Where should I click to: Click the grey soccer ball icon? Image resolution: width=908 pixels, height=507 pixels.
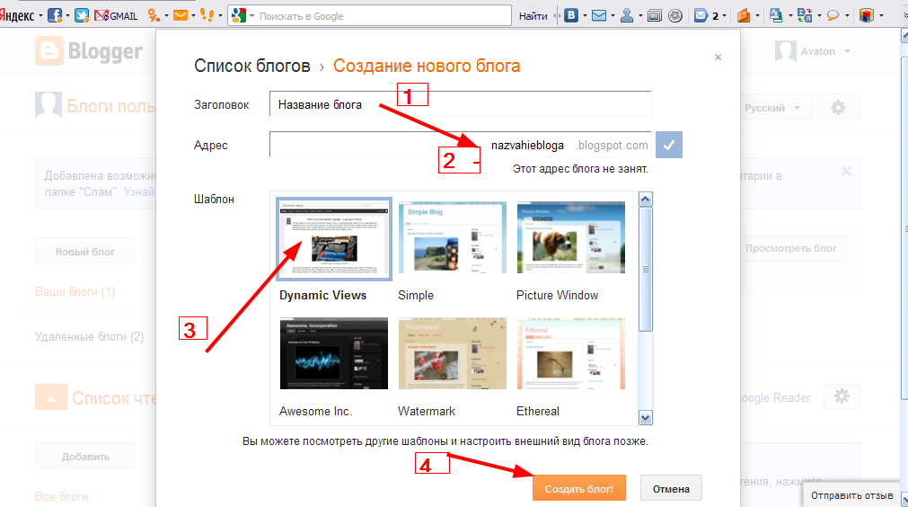[x=675, y=15]
